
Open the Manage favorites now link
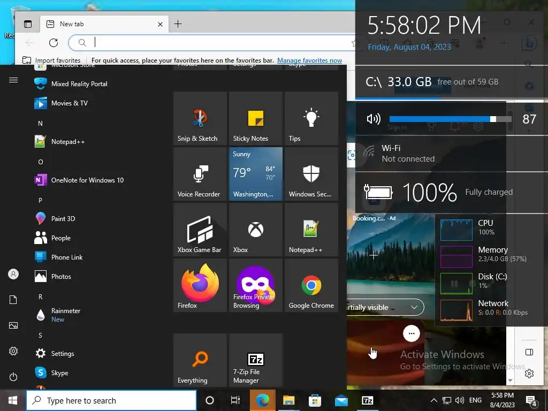click(309, 60)
